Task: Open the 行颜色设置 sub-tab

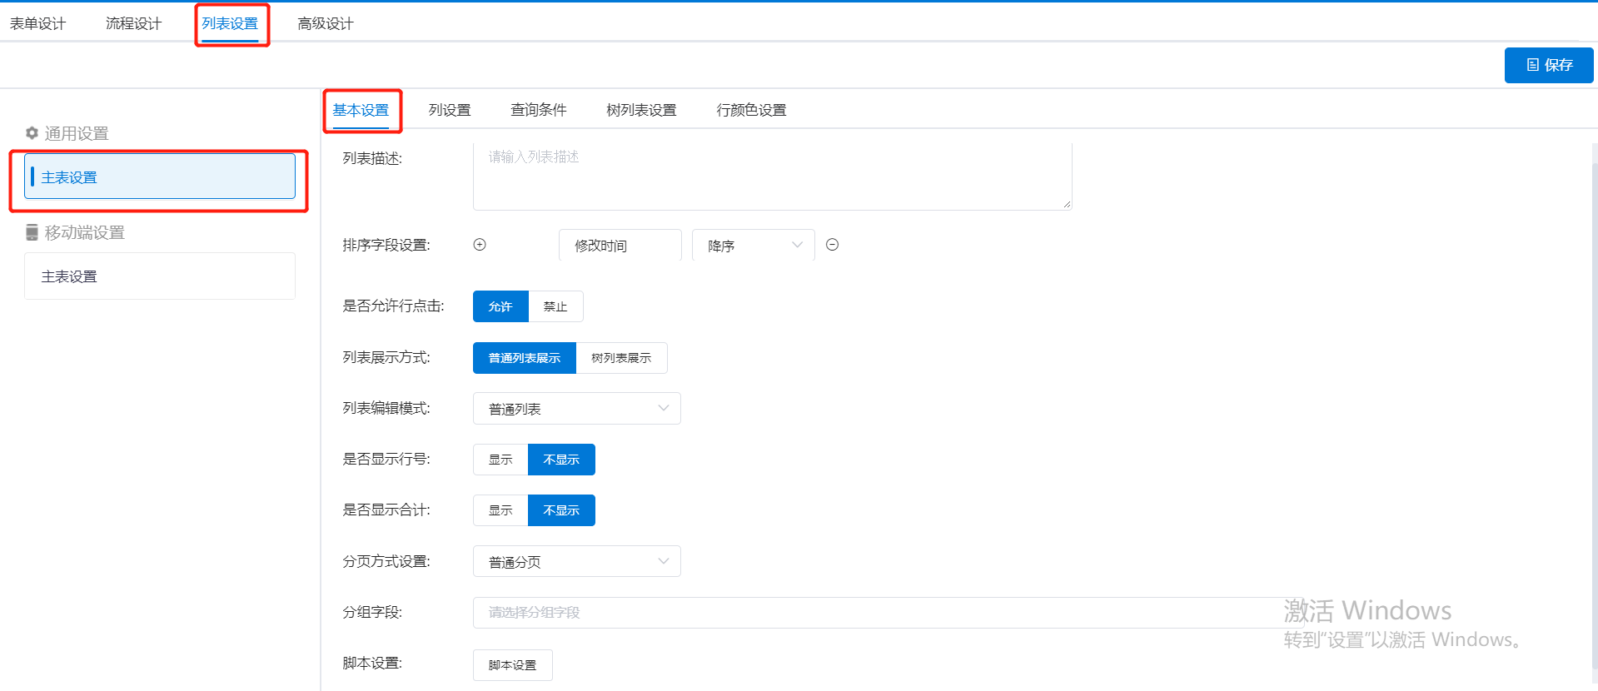Action: click(751, 110)
